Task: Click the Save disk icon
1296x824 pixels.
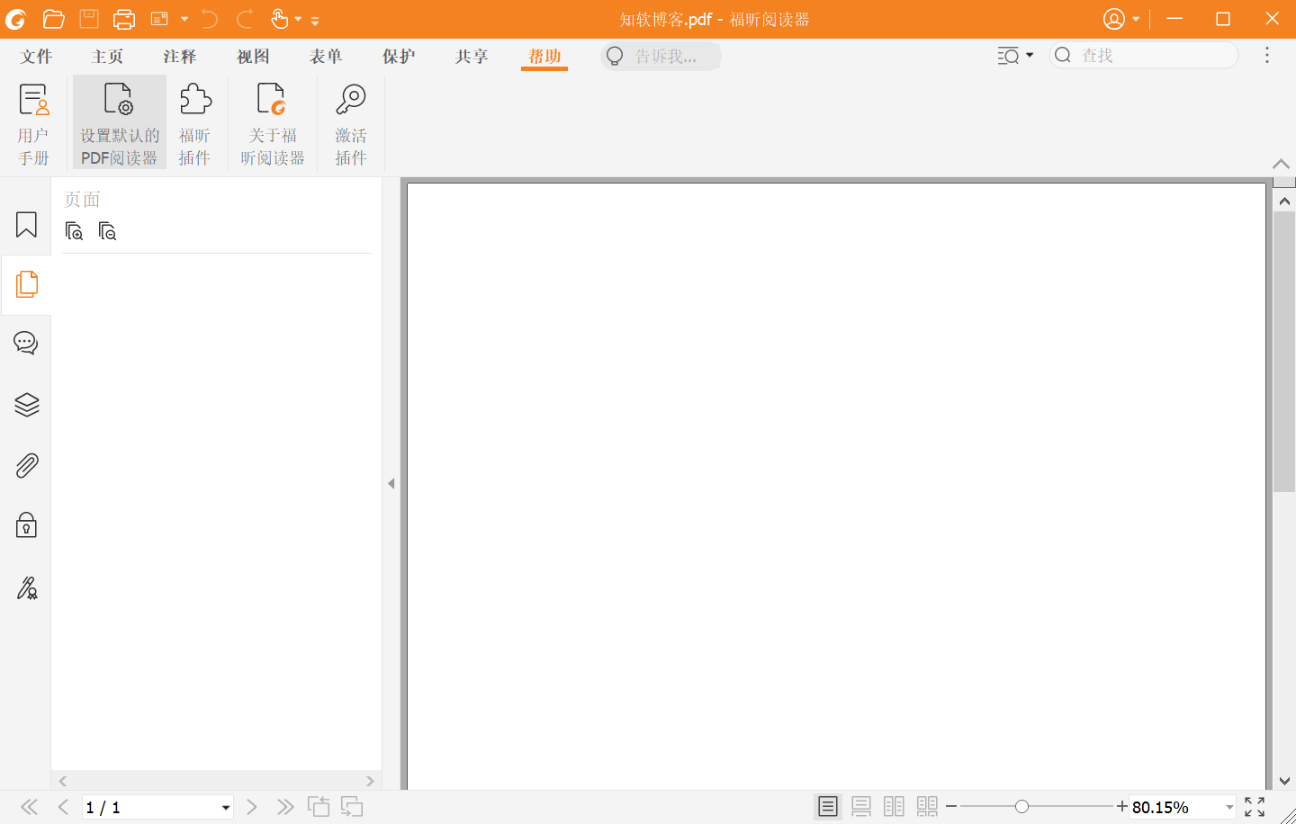Action: pos(88,19)
